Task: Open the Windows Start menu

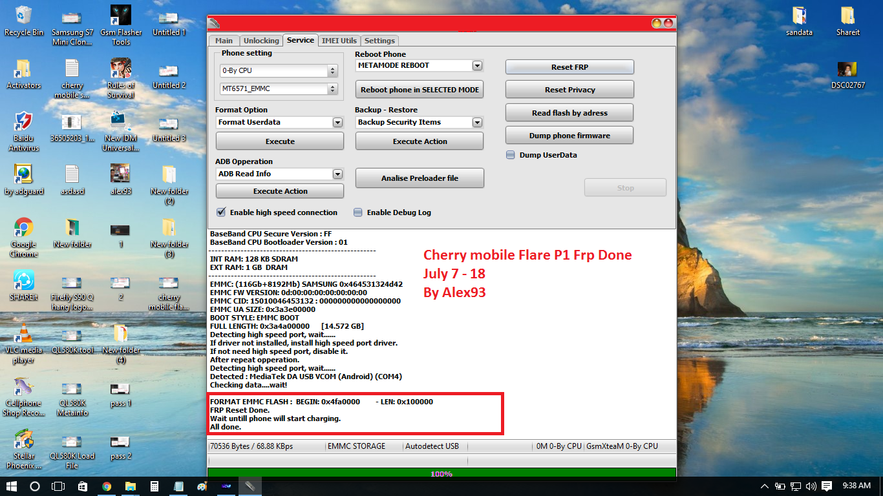Action: click(x=11, y=486)
